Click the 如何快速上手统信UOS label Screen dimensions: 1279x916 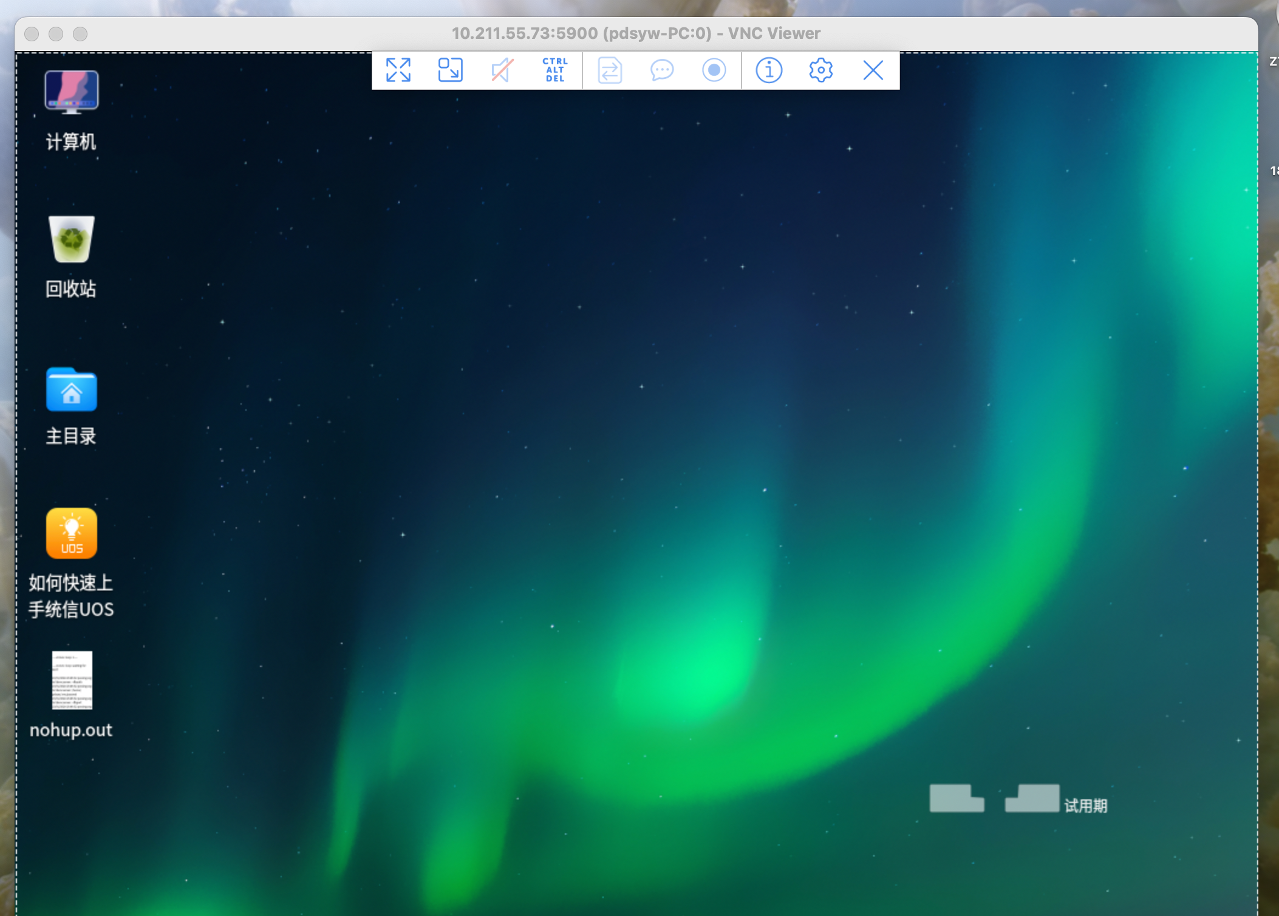pyautogui.click(x=71, y=596)
